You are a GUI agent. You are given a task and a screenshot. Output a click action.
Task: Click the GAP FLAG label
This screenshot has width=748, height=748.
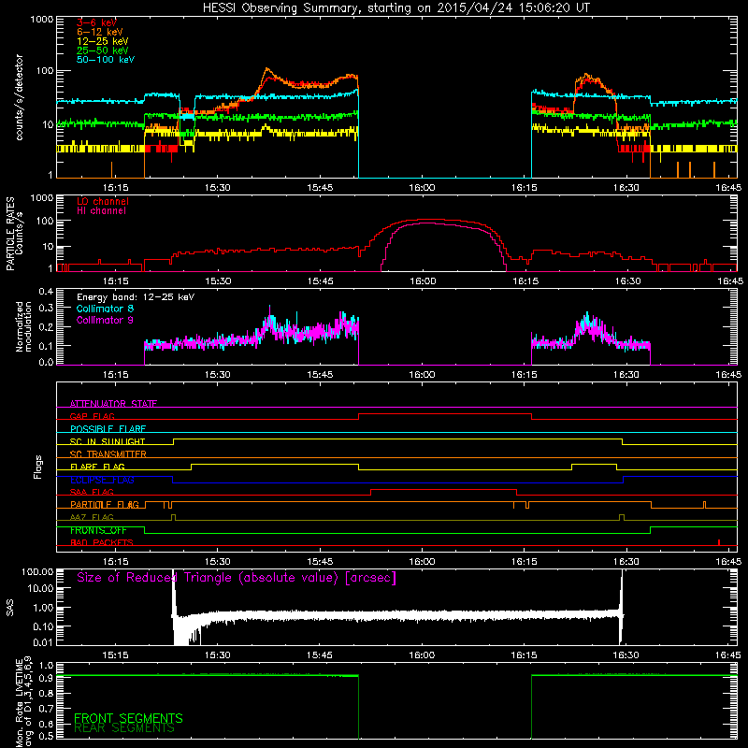92,416
